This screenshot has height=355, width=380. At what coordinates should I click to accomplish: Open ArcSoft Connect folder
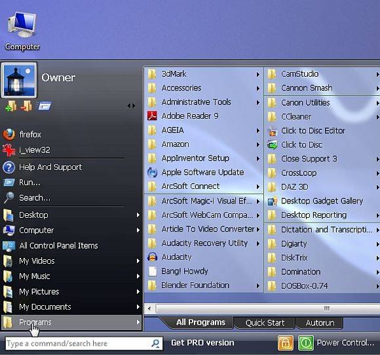(x=204, y=186)
